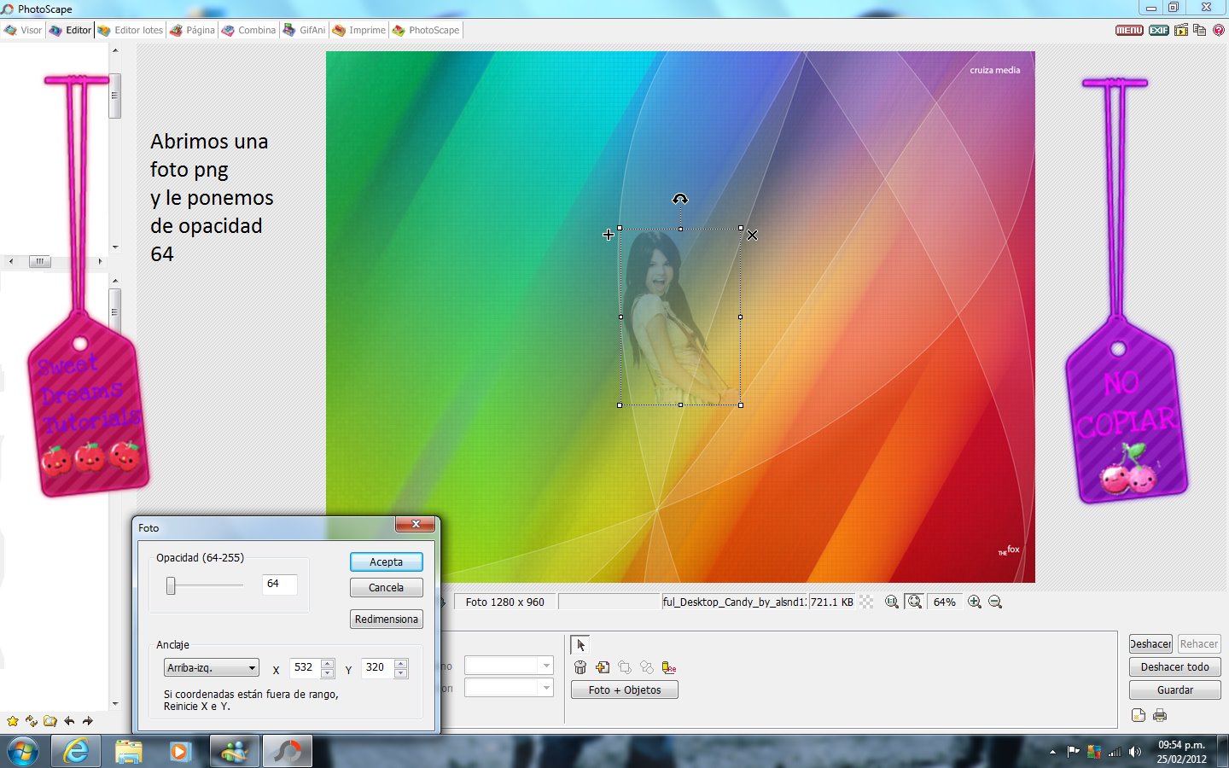Viewport: 1229px width, 768px height.
Task: Decrease X coordinate with the down stepper
Action: [x=329, y=673]
